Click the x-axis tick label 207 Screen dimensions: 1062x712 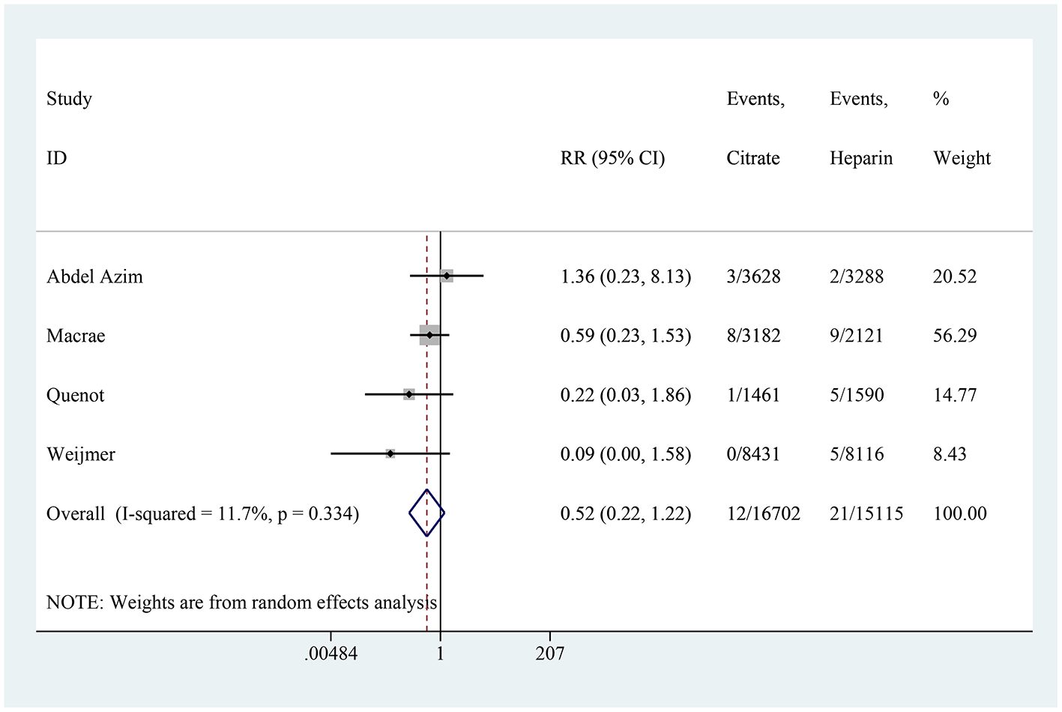[x=549, y=654]
